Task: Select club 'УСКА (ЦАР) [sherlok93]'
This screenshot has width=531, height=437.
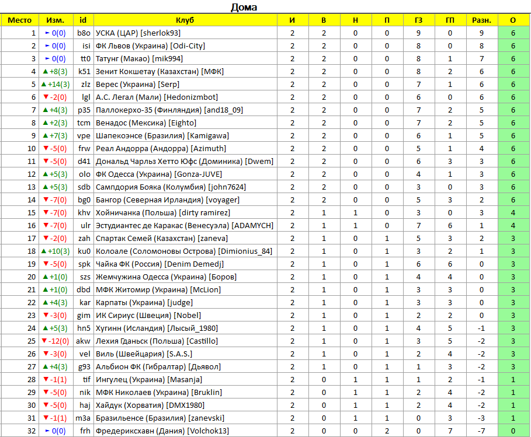Action: click(138, 33)
